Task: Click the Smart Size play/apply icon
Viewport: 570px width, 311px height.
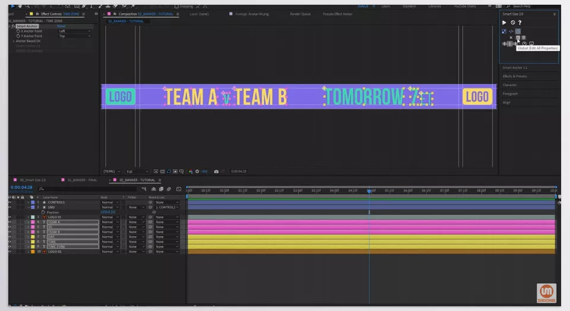Action: pos(505,23)
